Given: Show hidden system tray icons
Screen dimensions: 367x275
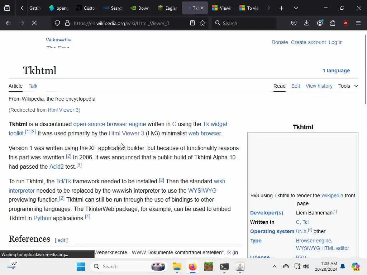Looking at the screenshot, I should click(275, 266).
